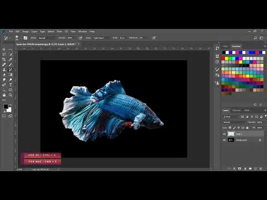This screenshot has width=267, height=200.
Task: Open the Brush Settings panel from options bar
Action: (25, 38)
